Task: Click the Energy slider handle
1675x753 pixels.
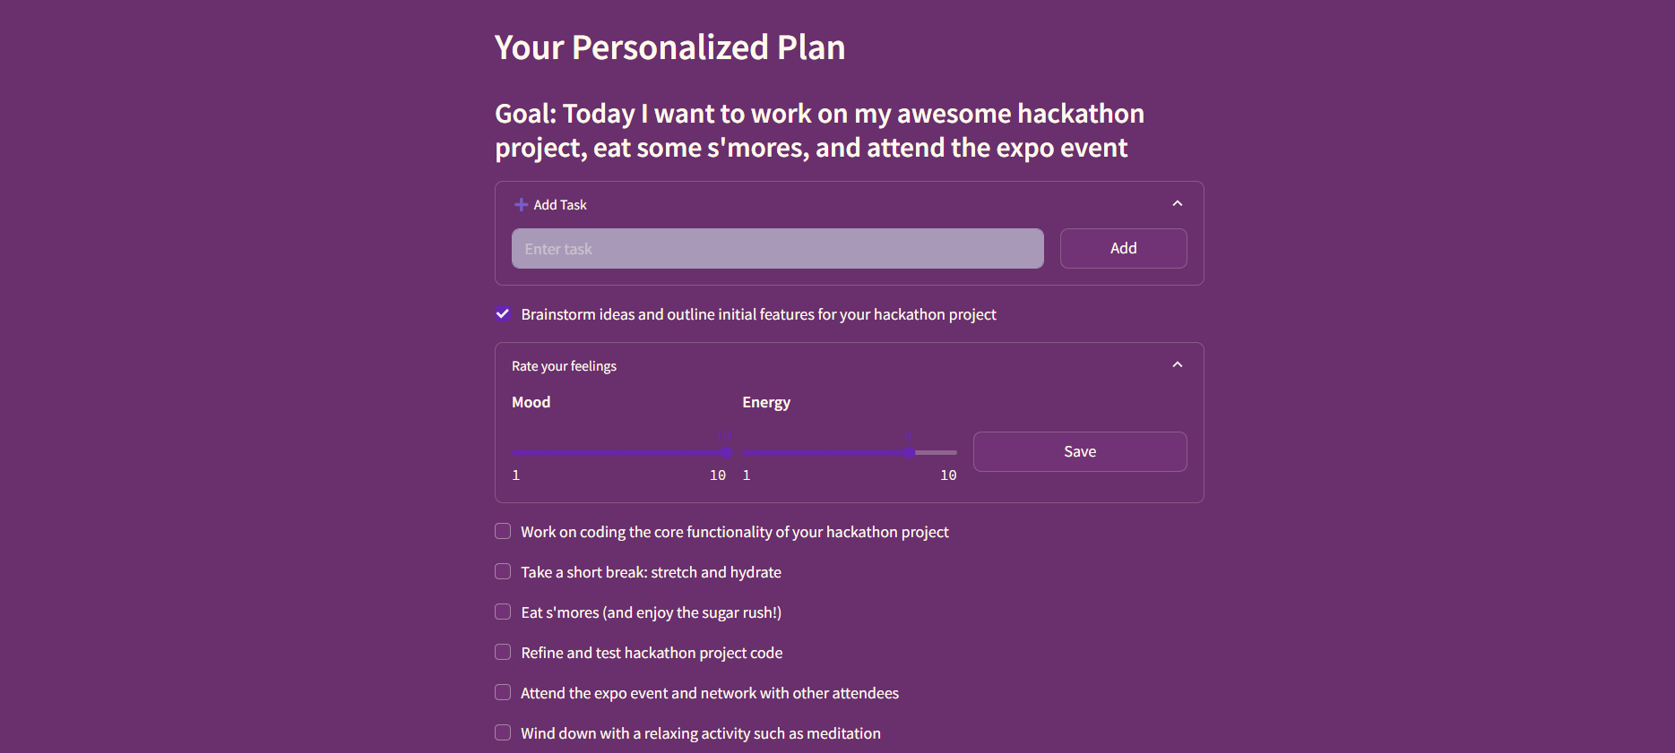Action: coord(909,453)
